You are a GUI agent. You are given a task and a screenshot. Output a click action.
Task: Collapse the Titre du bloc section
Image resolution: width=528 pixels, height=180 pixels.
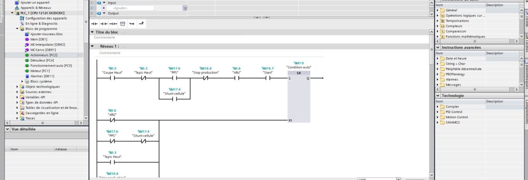(93, 32)
